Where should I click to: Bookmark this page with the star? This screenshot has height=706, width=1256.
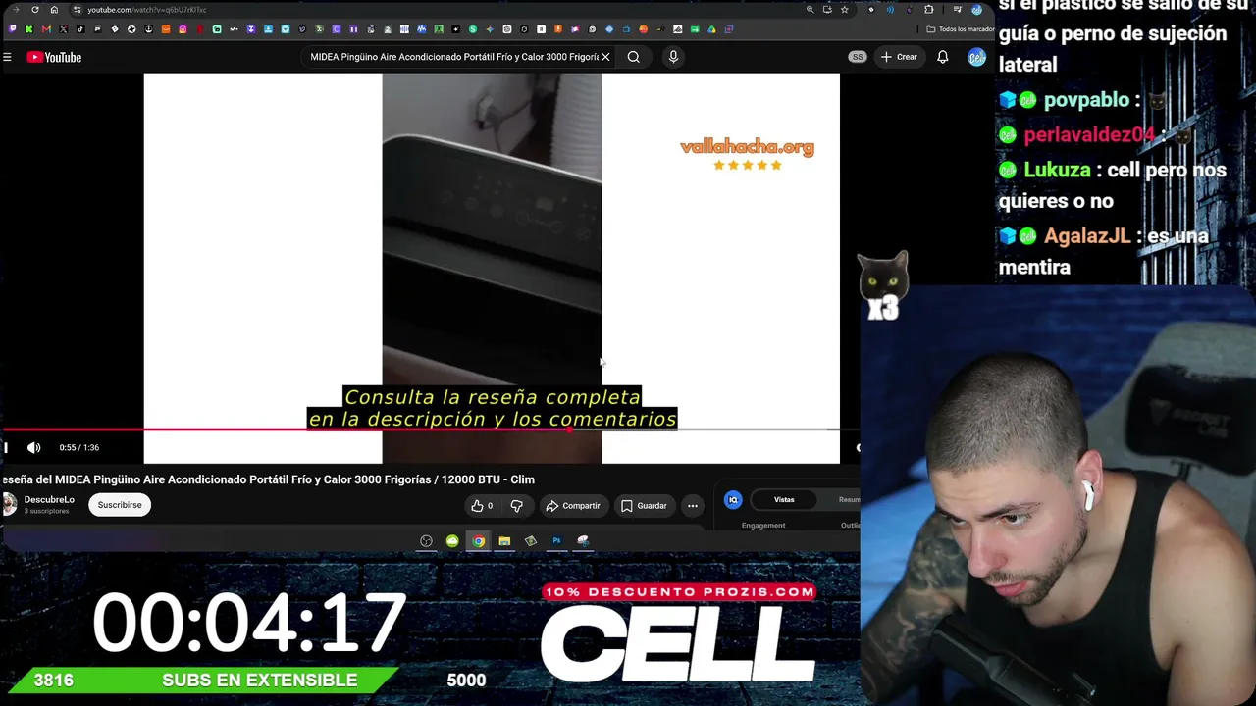tap(844, 10)
